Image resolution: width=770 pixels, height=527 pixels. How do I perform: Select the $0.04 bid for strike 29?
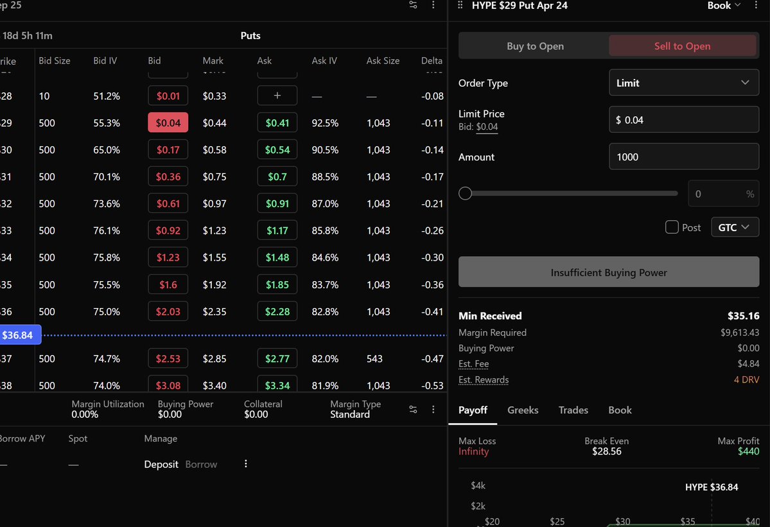[168, 123]
